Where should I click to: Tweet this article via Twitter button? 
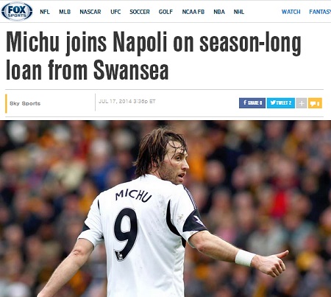coord(281,103)
